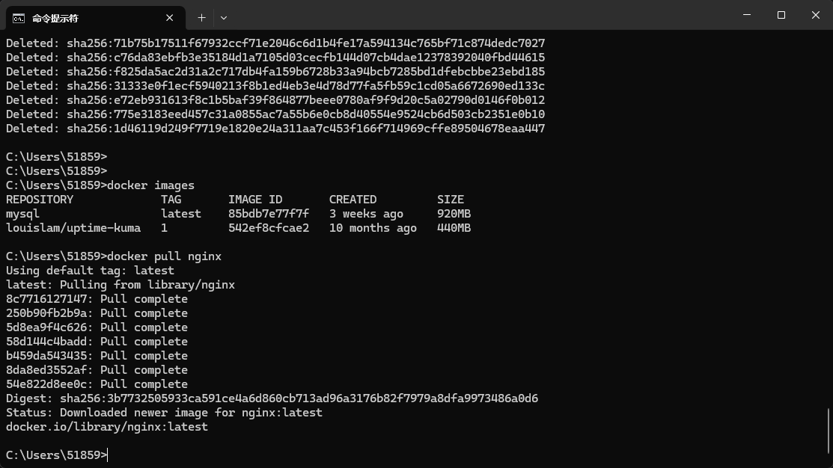833x468 pixels.
Task: Click the empty title bar drag area
Action: click(x=479, y=15)
